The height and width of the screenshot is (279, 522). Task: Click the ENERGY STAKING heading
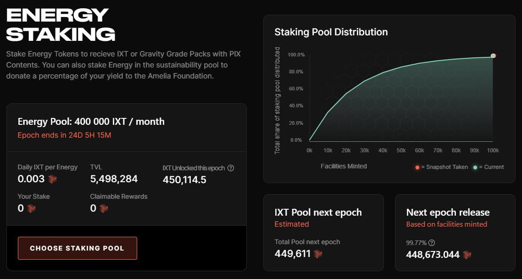pos(61,25)
